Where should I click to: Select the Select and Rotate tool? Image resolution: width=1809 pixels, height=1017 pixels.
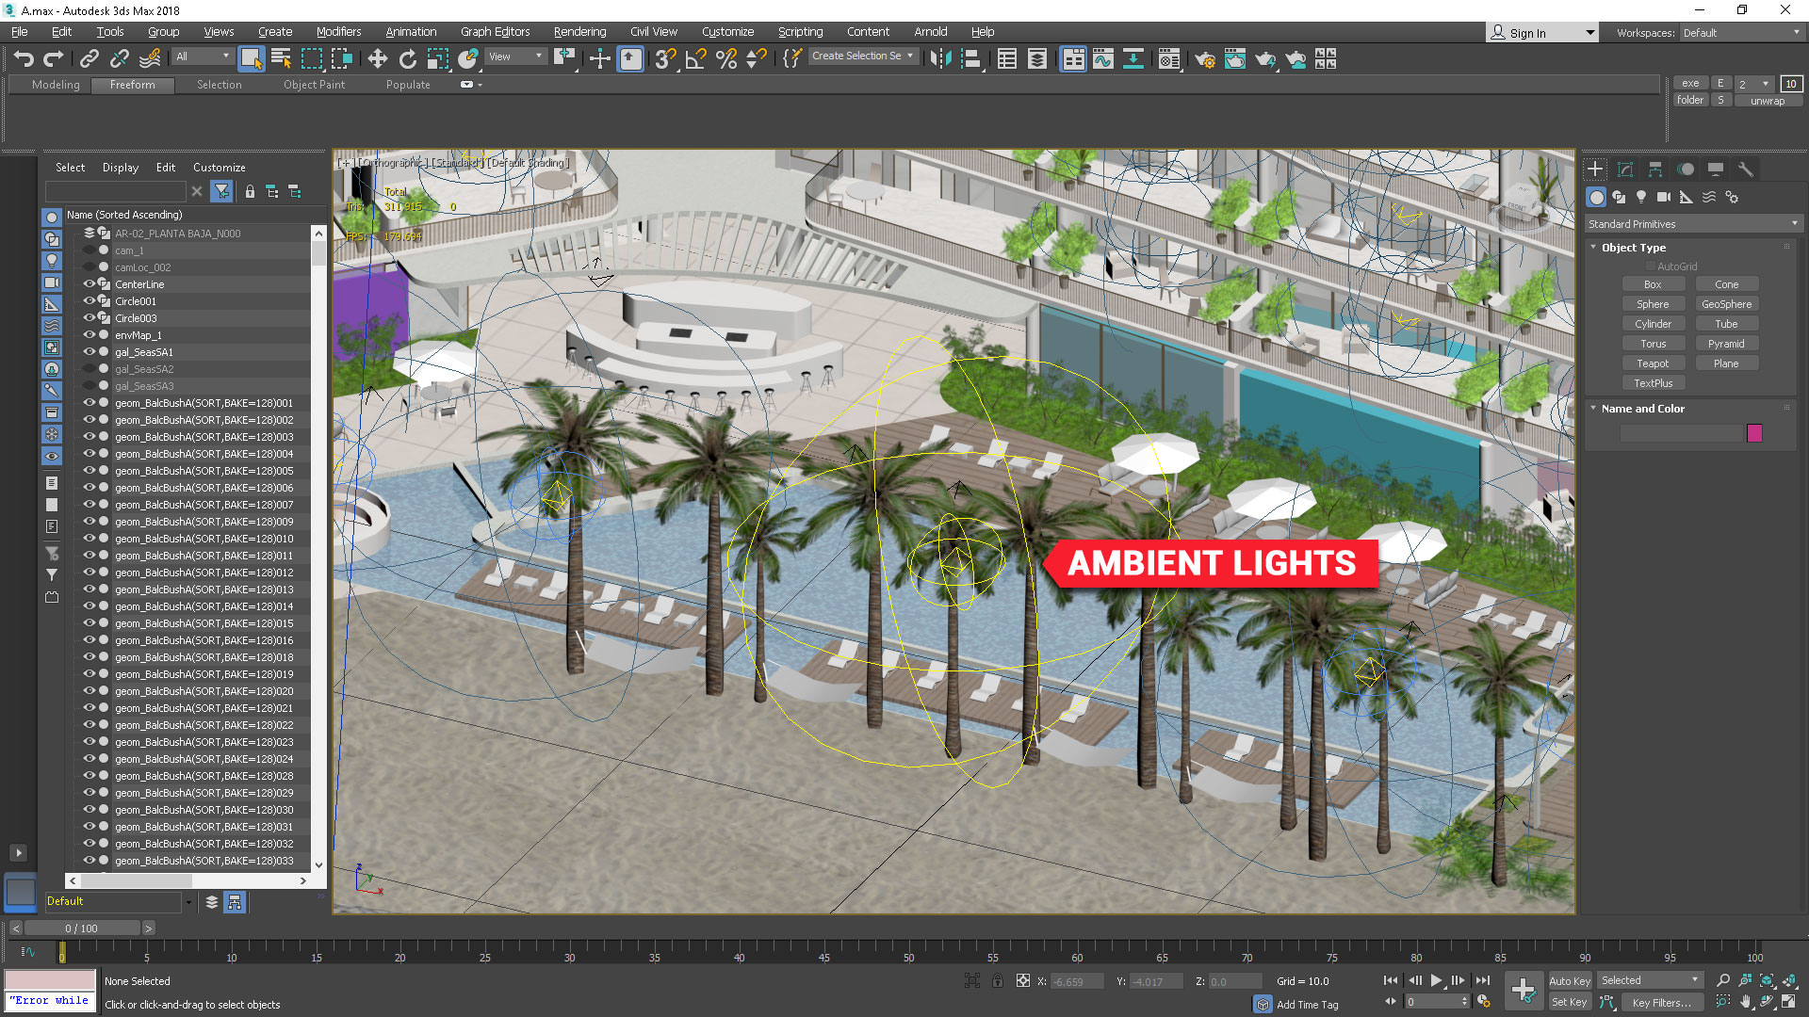coord(407,59)
